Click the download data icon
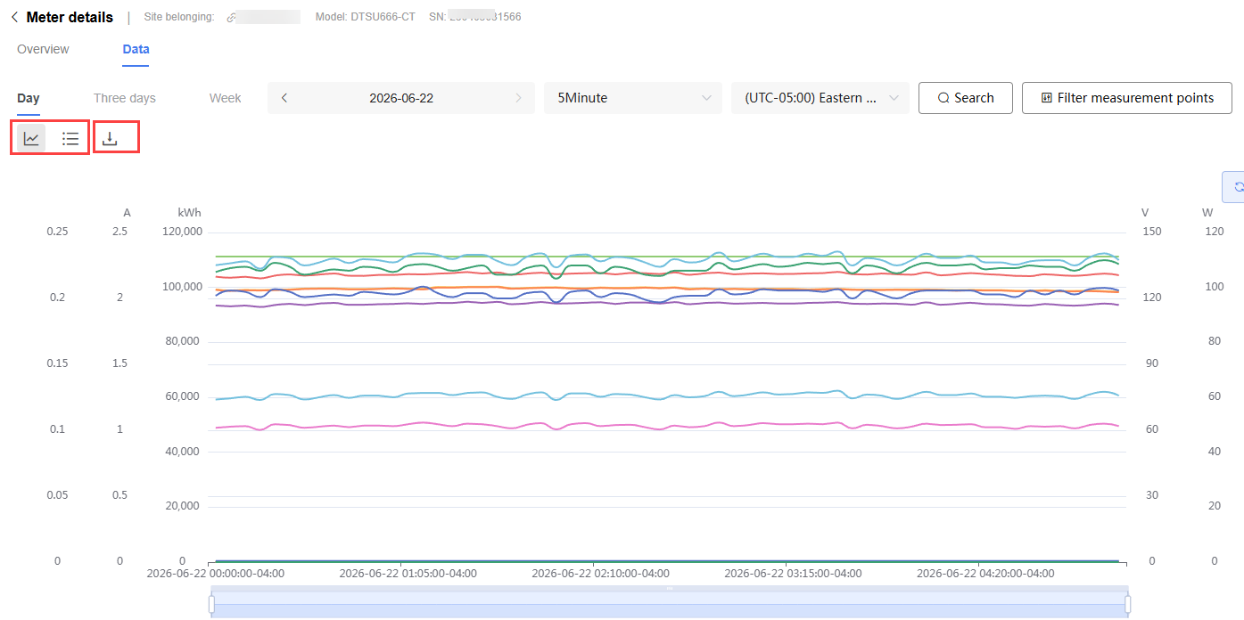 click(110, 138)
